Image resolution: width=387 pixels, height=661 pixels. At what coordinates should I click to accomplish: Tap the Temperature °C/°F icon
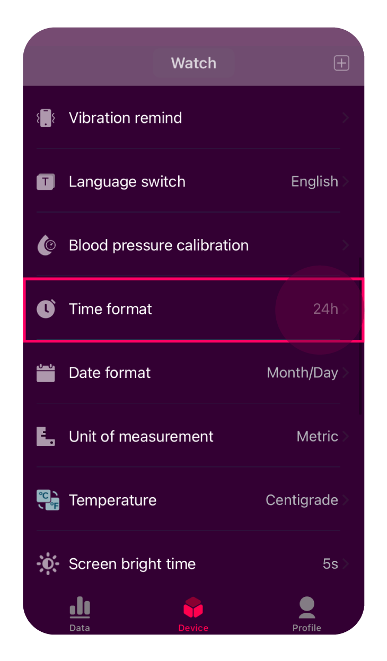[x=47, y=500]
